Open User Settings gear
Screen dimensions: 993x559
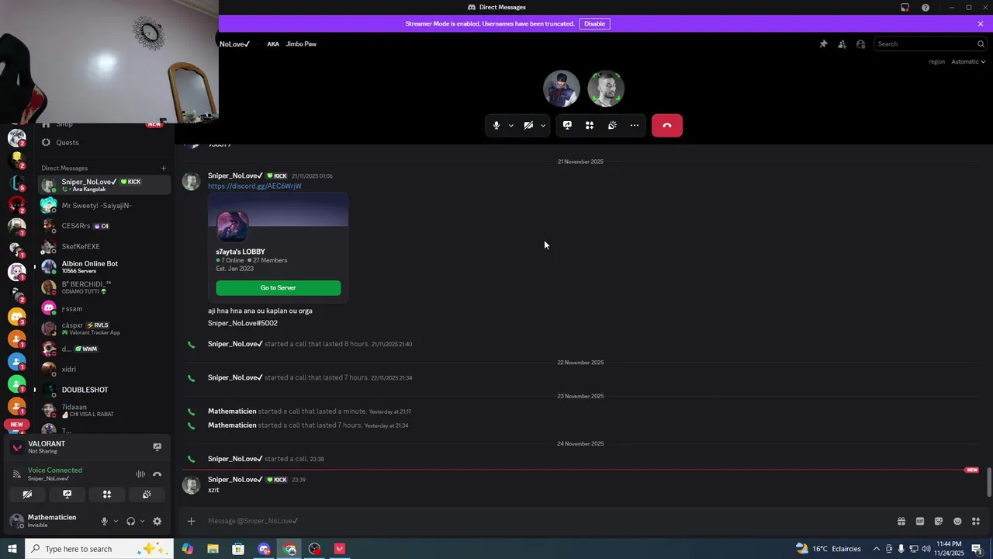point(157,522)
